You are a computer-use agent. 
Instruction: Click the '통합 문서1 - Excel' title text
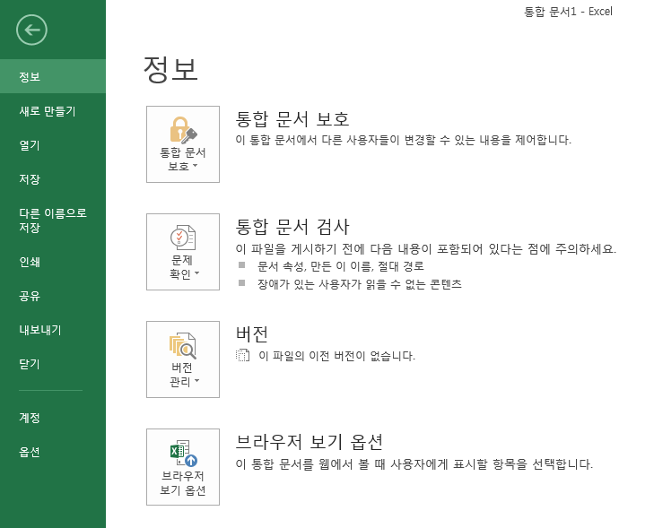pos(568,12)
